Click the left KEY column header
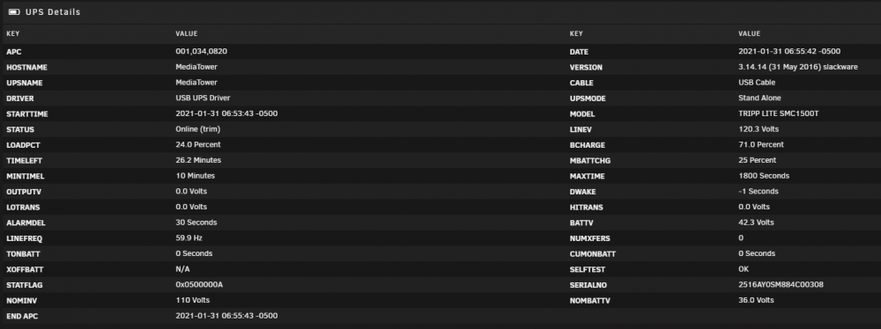 13,33
